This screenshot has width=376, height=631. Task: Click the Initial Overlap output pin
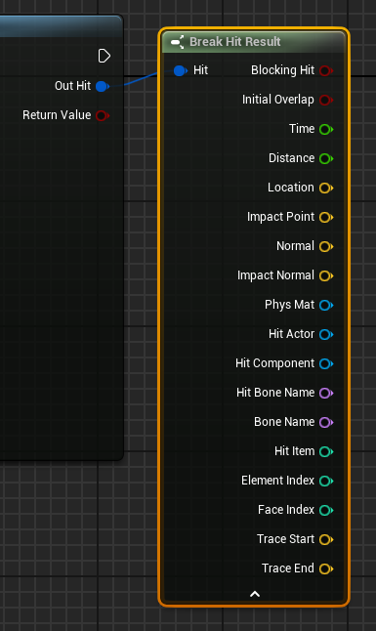325,100
